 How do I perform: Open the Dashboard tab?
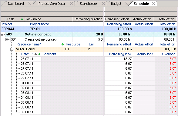click(16, 4)
